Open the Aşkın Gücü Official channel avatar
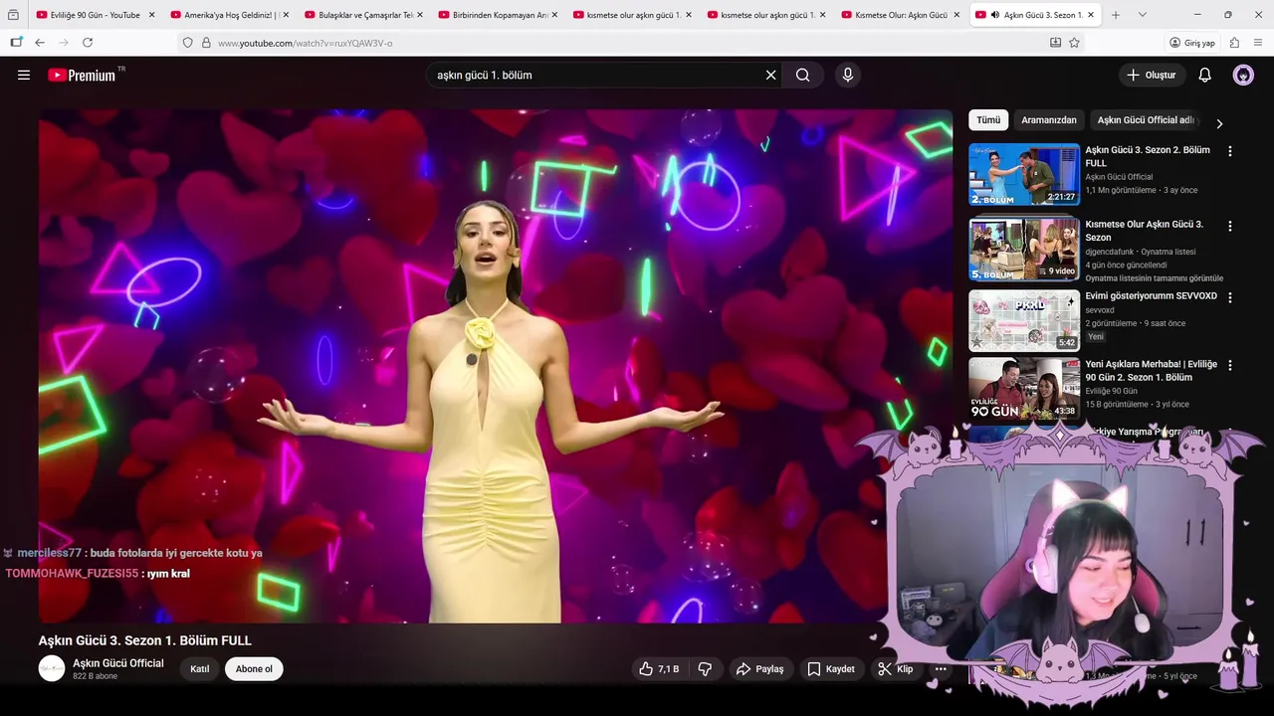 (52, 669)
